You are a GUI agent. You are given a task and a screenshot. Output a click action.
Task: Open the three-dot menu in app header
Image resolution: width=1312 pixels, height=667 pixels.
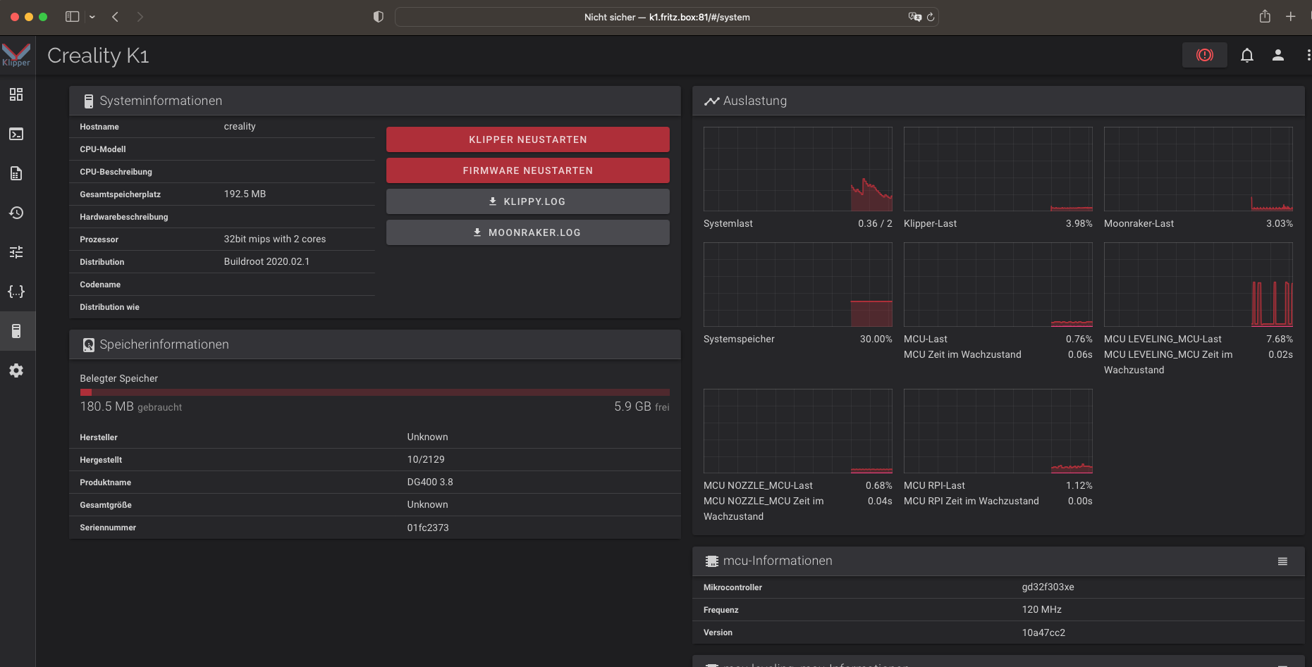(1308, 55)
